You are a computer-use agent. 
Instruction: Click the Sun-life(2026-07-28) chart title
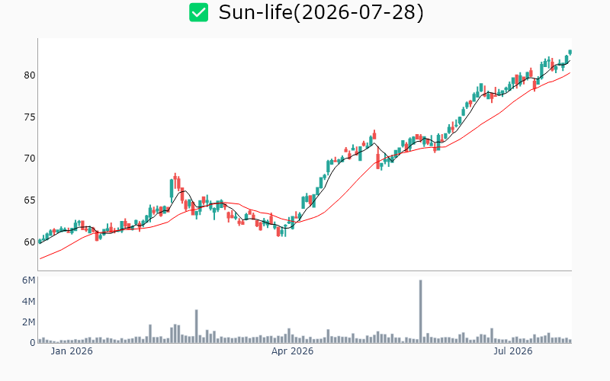tap(321, 12)
